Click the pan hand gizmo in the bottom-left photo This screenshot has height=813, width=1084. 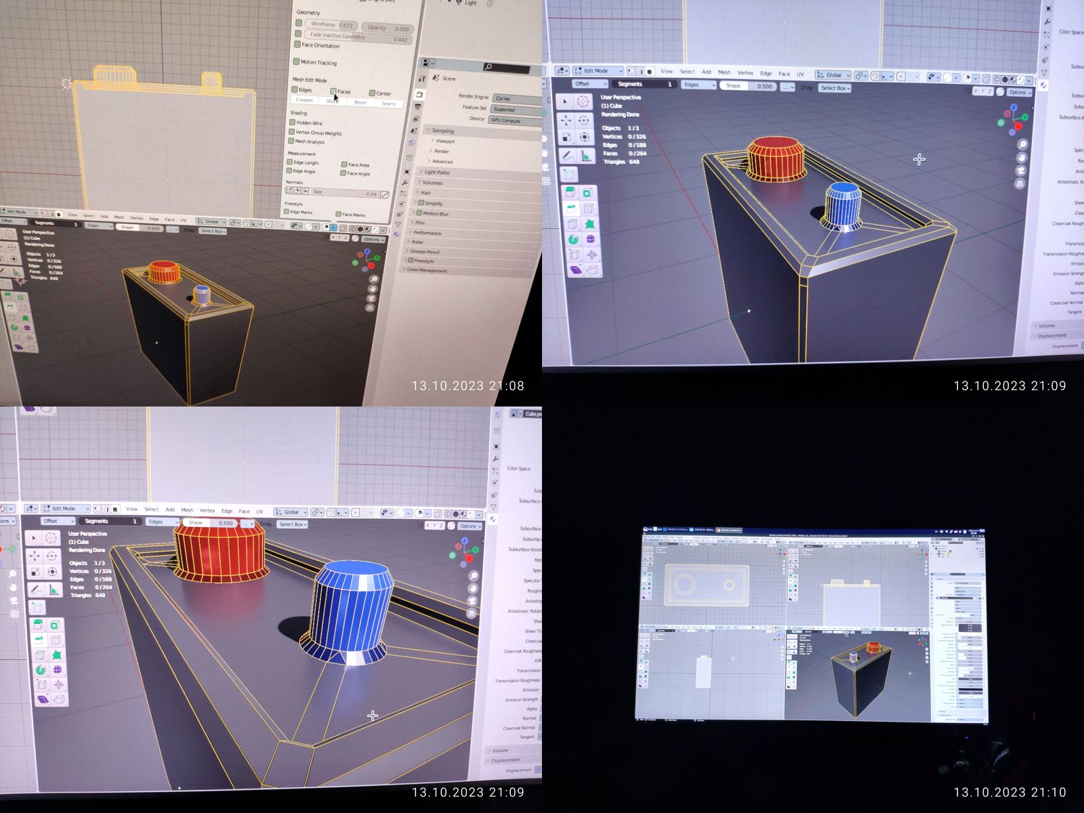[474, 589]
